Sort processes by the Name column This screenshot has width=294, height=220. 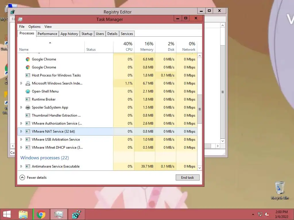pyautogui.click(x=51, y=46)
